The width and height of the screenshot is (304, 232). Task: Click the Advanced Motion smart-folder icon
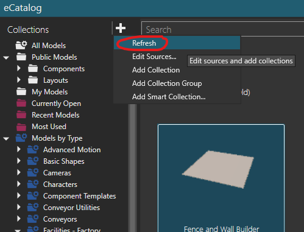coord(33,149)
